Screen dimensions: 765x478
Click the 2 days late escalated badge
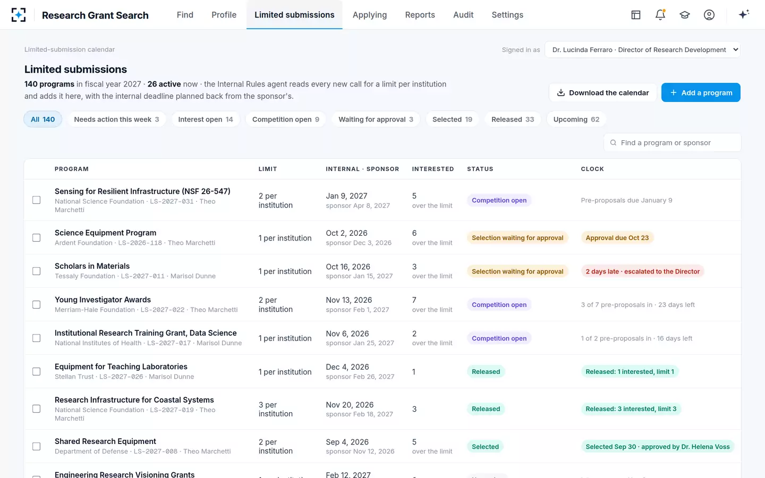point(642,271)
